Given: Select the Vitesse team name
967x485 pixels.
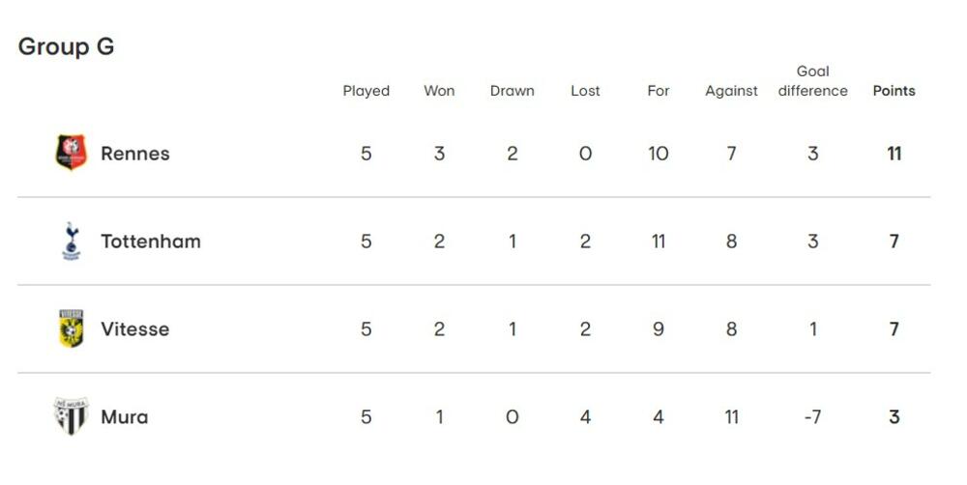Looking at the screenshot, I should pyautogui.click(x=135, y=329).
